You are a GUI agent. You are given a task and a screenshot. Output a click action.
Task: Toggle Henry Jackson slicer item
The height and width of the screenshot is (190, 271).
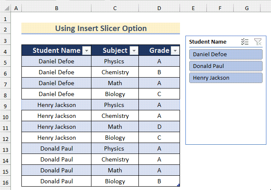[x=226, y=78]
